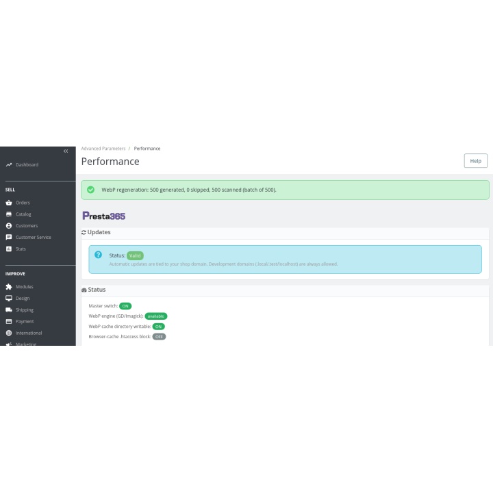Click the Status gauge icon
Image resolution: width=493 pixels, height=493 pixels.
click(84, 290)
